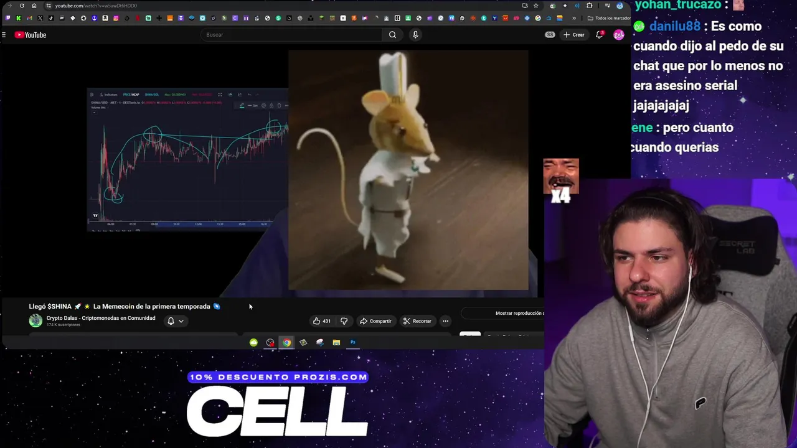Viewport: 797px width, 448px height.
Task: Click the trading chart in the video
Action: tap(187, 161)
